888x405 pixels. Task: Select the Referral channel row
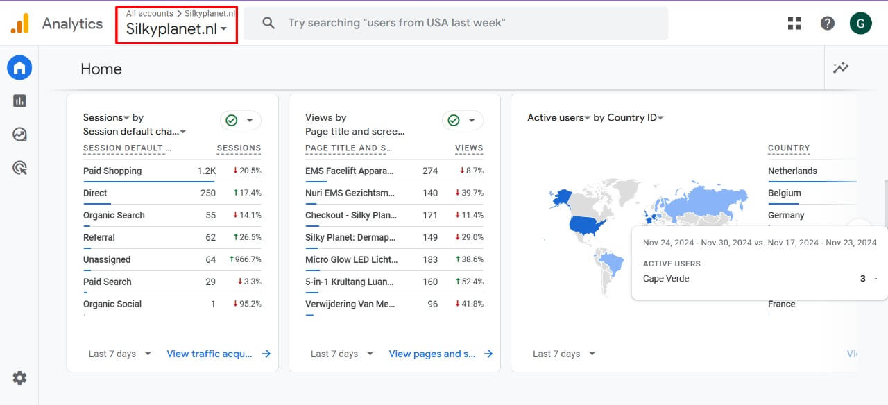pos(172,238)
